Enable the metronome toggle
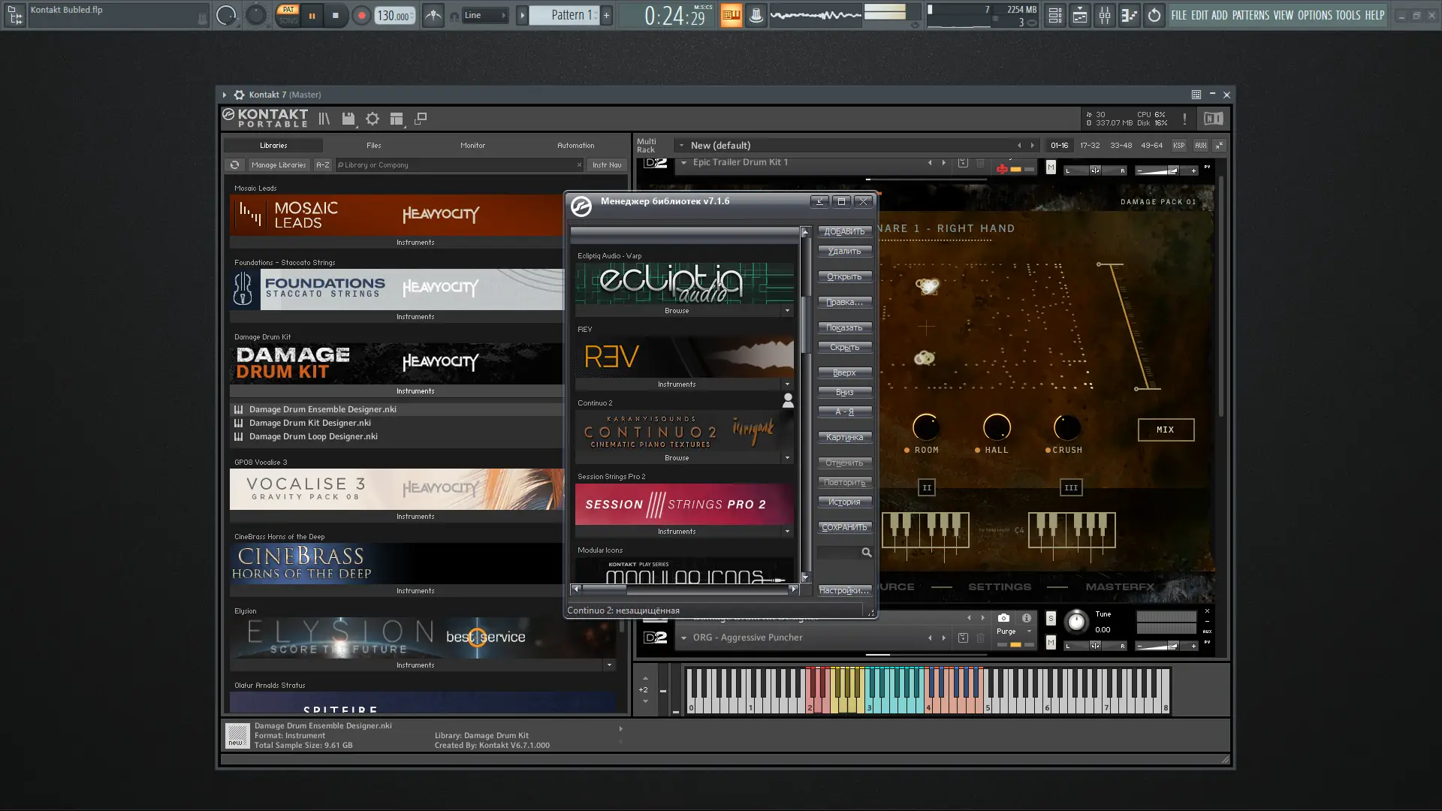This screenshot has height=811, width=1442. click(x=433, y=15)
